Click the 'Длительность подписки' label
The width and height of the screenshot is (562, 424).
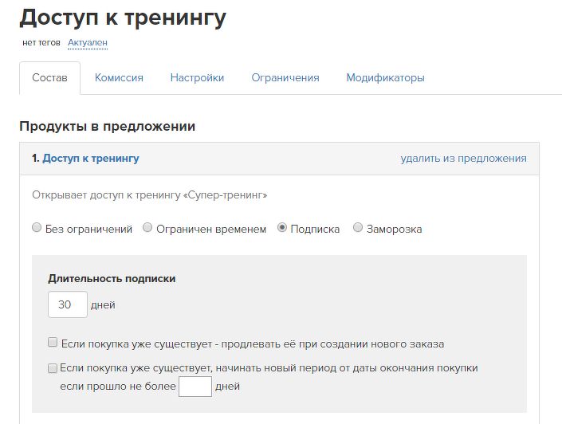pyautogui.click(x=112, y=278)
